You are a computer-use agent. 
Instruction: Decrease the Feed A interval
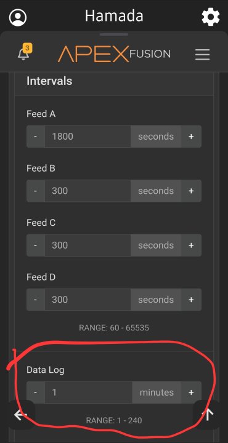click(35, 137)
